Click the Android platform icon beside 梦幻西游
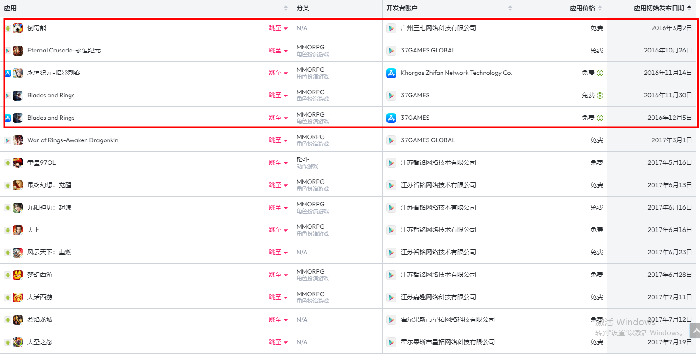Screen dimensions: 700x354 point(8,275)
